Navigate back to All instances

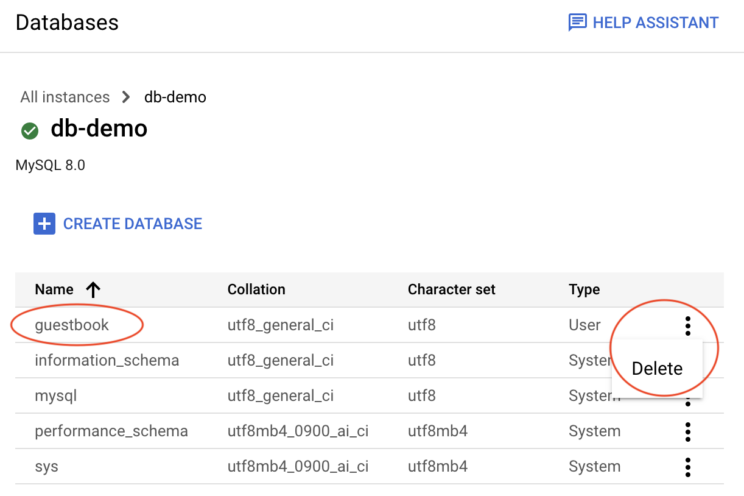pos(65,97)
